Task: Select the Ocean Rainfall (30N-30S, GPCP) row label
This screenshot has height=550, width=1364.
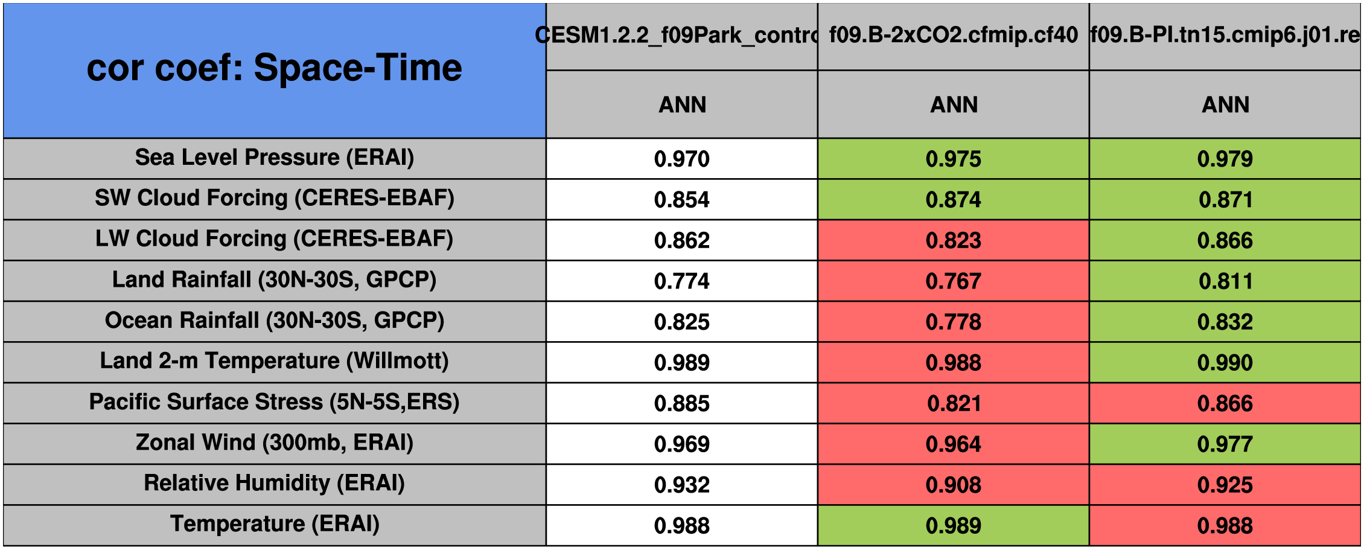Action: point(275,321)
